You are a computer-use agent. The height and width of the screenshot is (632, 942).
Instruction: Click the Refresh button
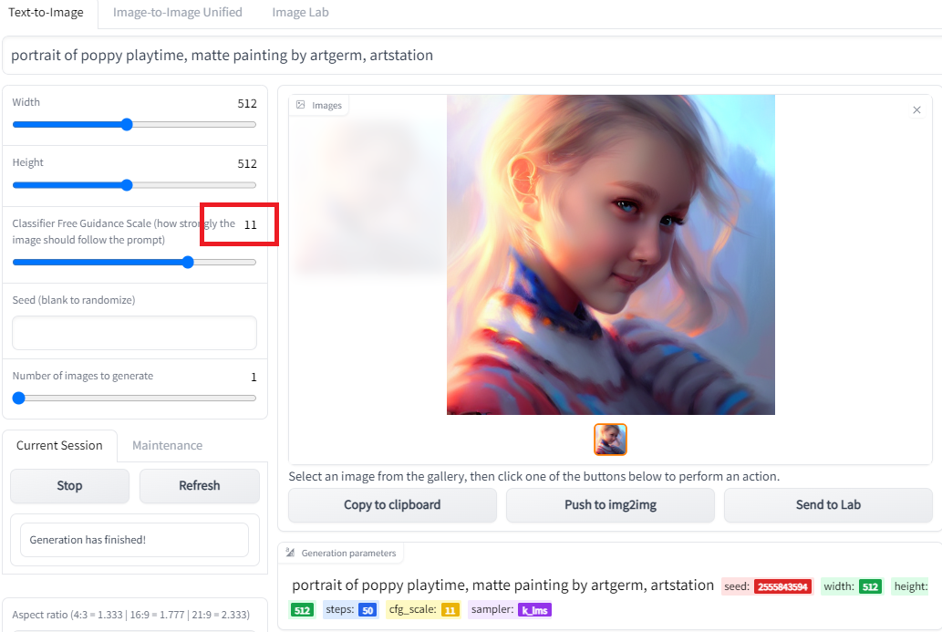tap(200, 485)
